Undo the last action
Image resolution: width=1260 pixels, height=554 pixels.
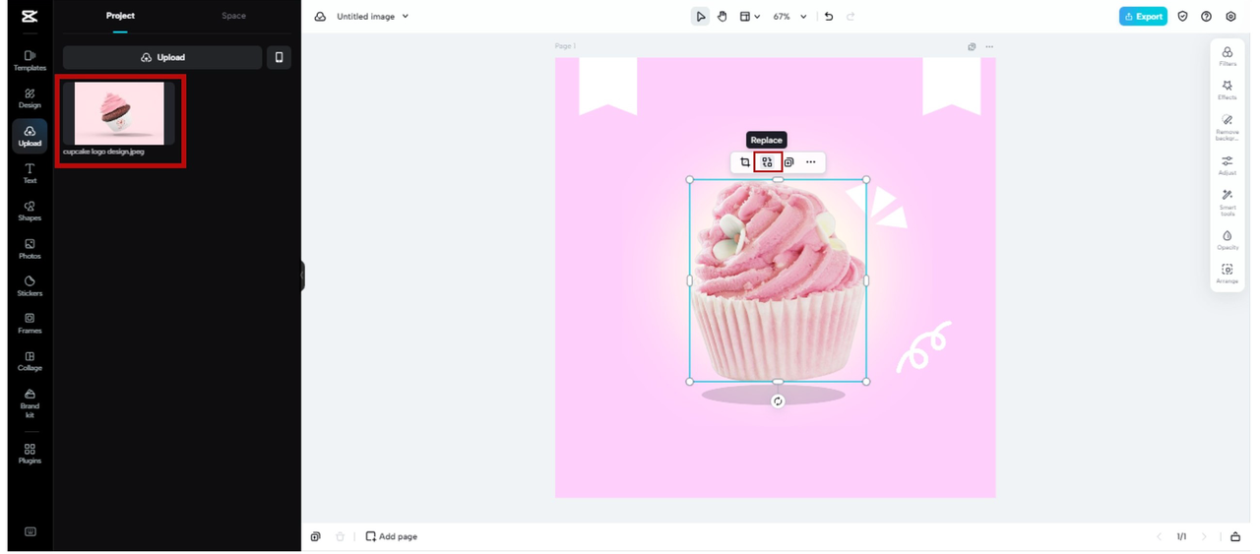pyautogui.click(x=828, y=17)
